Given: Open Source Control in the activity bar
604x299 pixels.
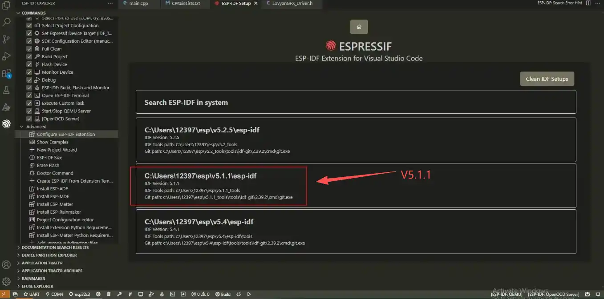Looking at the screenshot, I should tap(6, 39).
